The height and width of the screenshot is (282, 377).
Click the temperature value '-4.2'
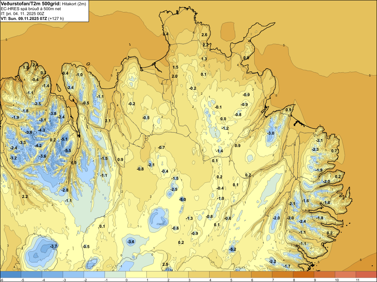(x=38, y=146)
